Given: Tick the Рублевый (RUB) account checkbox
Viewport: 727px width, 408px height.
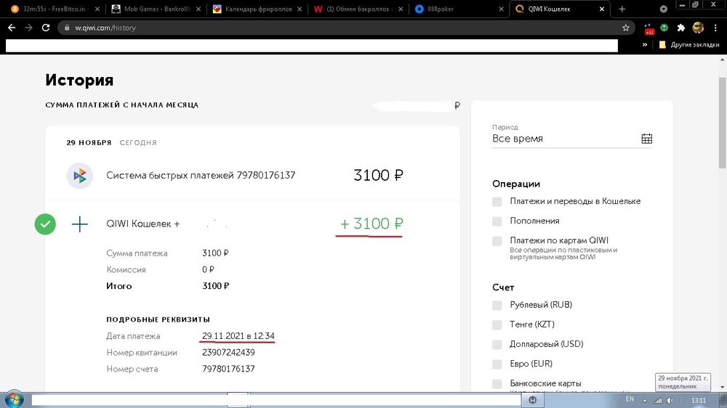Looking at the screenshot, I should click(497, 305).
